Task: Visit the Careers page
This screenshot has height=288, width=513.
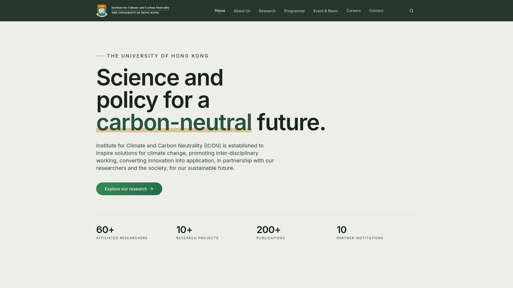Action: point(353,11)
